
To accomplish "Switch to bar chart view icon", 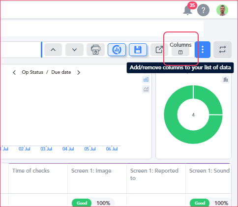I will coord(146,80).
